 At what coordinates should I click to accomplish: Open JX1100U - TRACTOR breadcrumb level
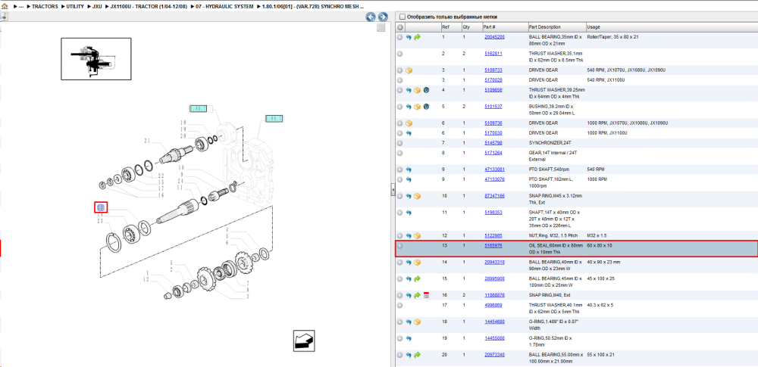coord(149,7)
